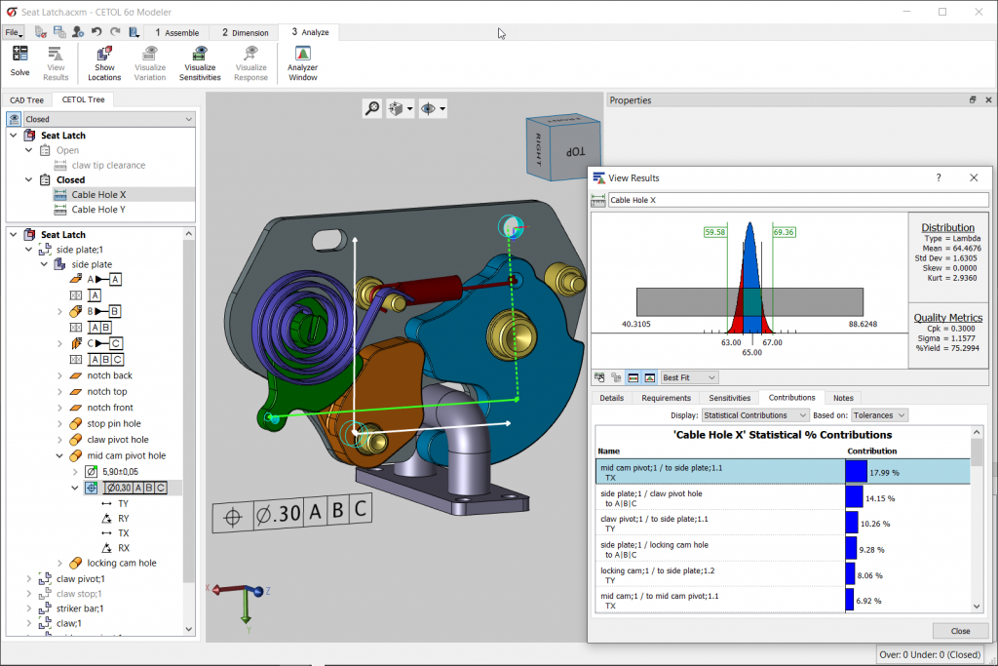
Task: Click the eye visibility icon above the viewport
Action: coord(427,108)
